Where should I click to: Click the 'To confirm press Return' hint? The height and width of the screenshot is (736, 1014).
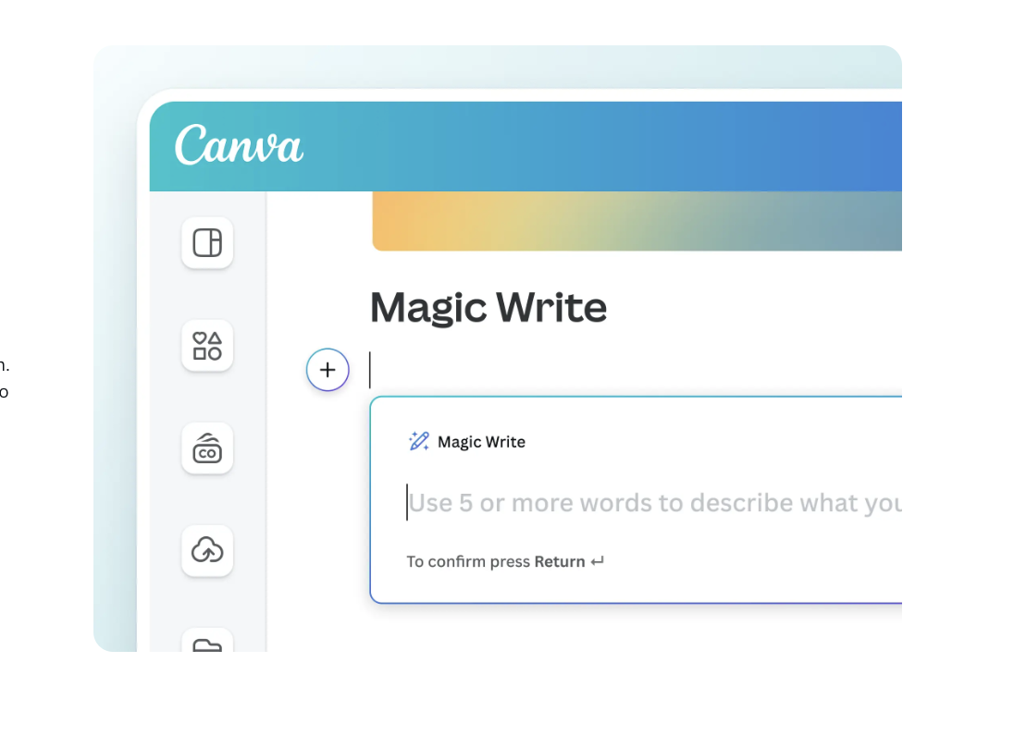pos(505,561)
